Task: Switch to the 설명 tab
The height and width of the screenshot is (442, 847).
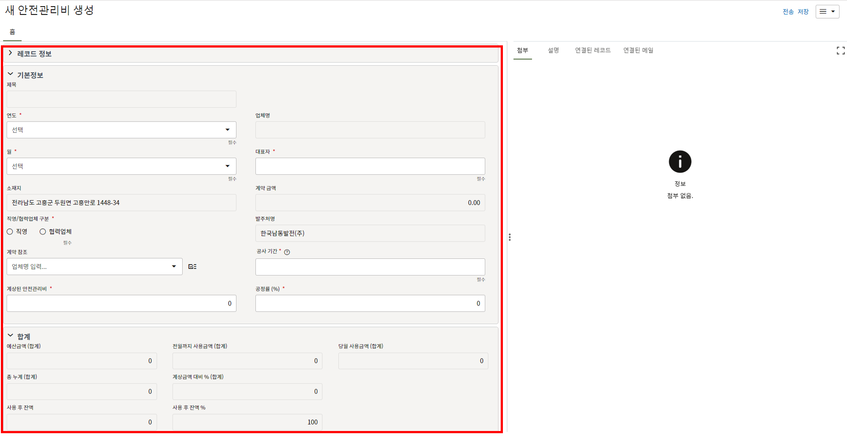Action: 553,51
